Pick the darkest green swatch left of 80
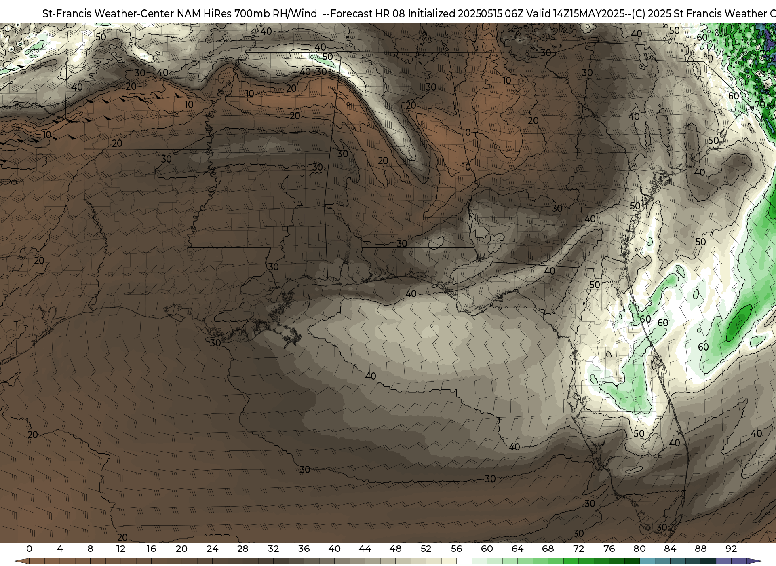The image size is (776, 566). (632, 561)
